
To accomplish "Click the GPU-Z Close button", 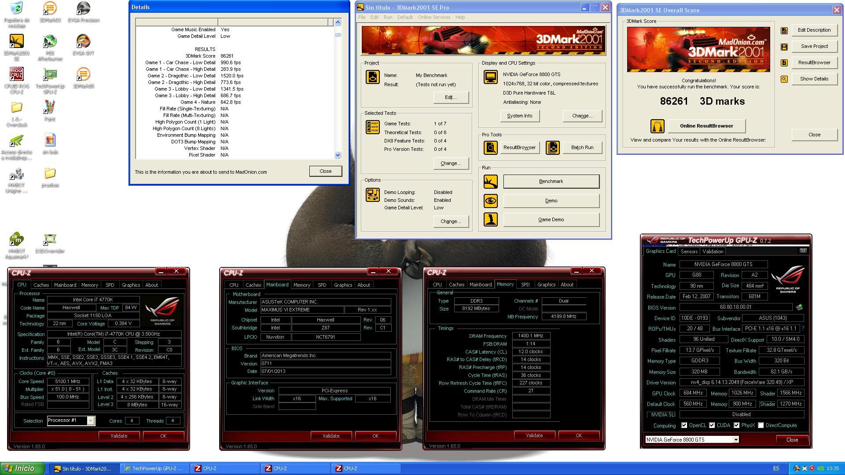I will [792, 440].
